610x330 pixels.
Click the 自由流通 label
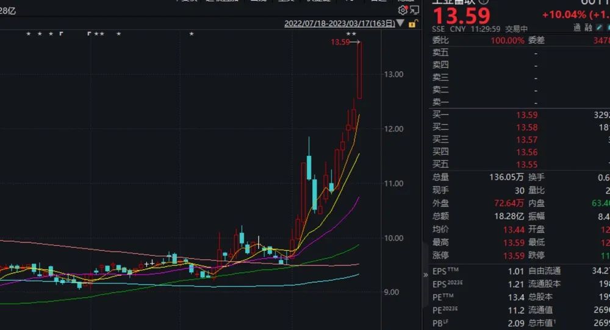coord(544,271)
